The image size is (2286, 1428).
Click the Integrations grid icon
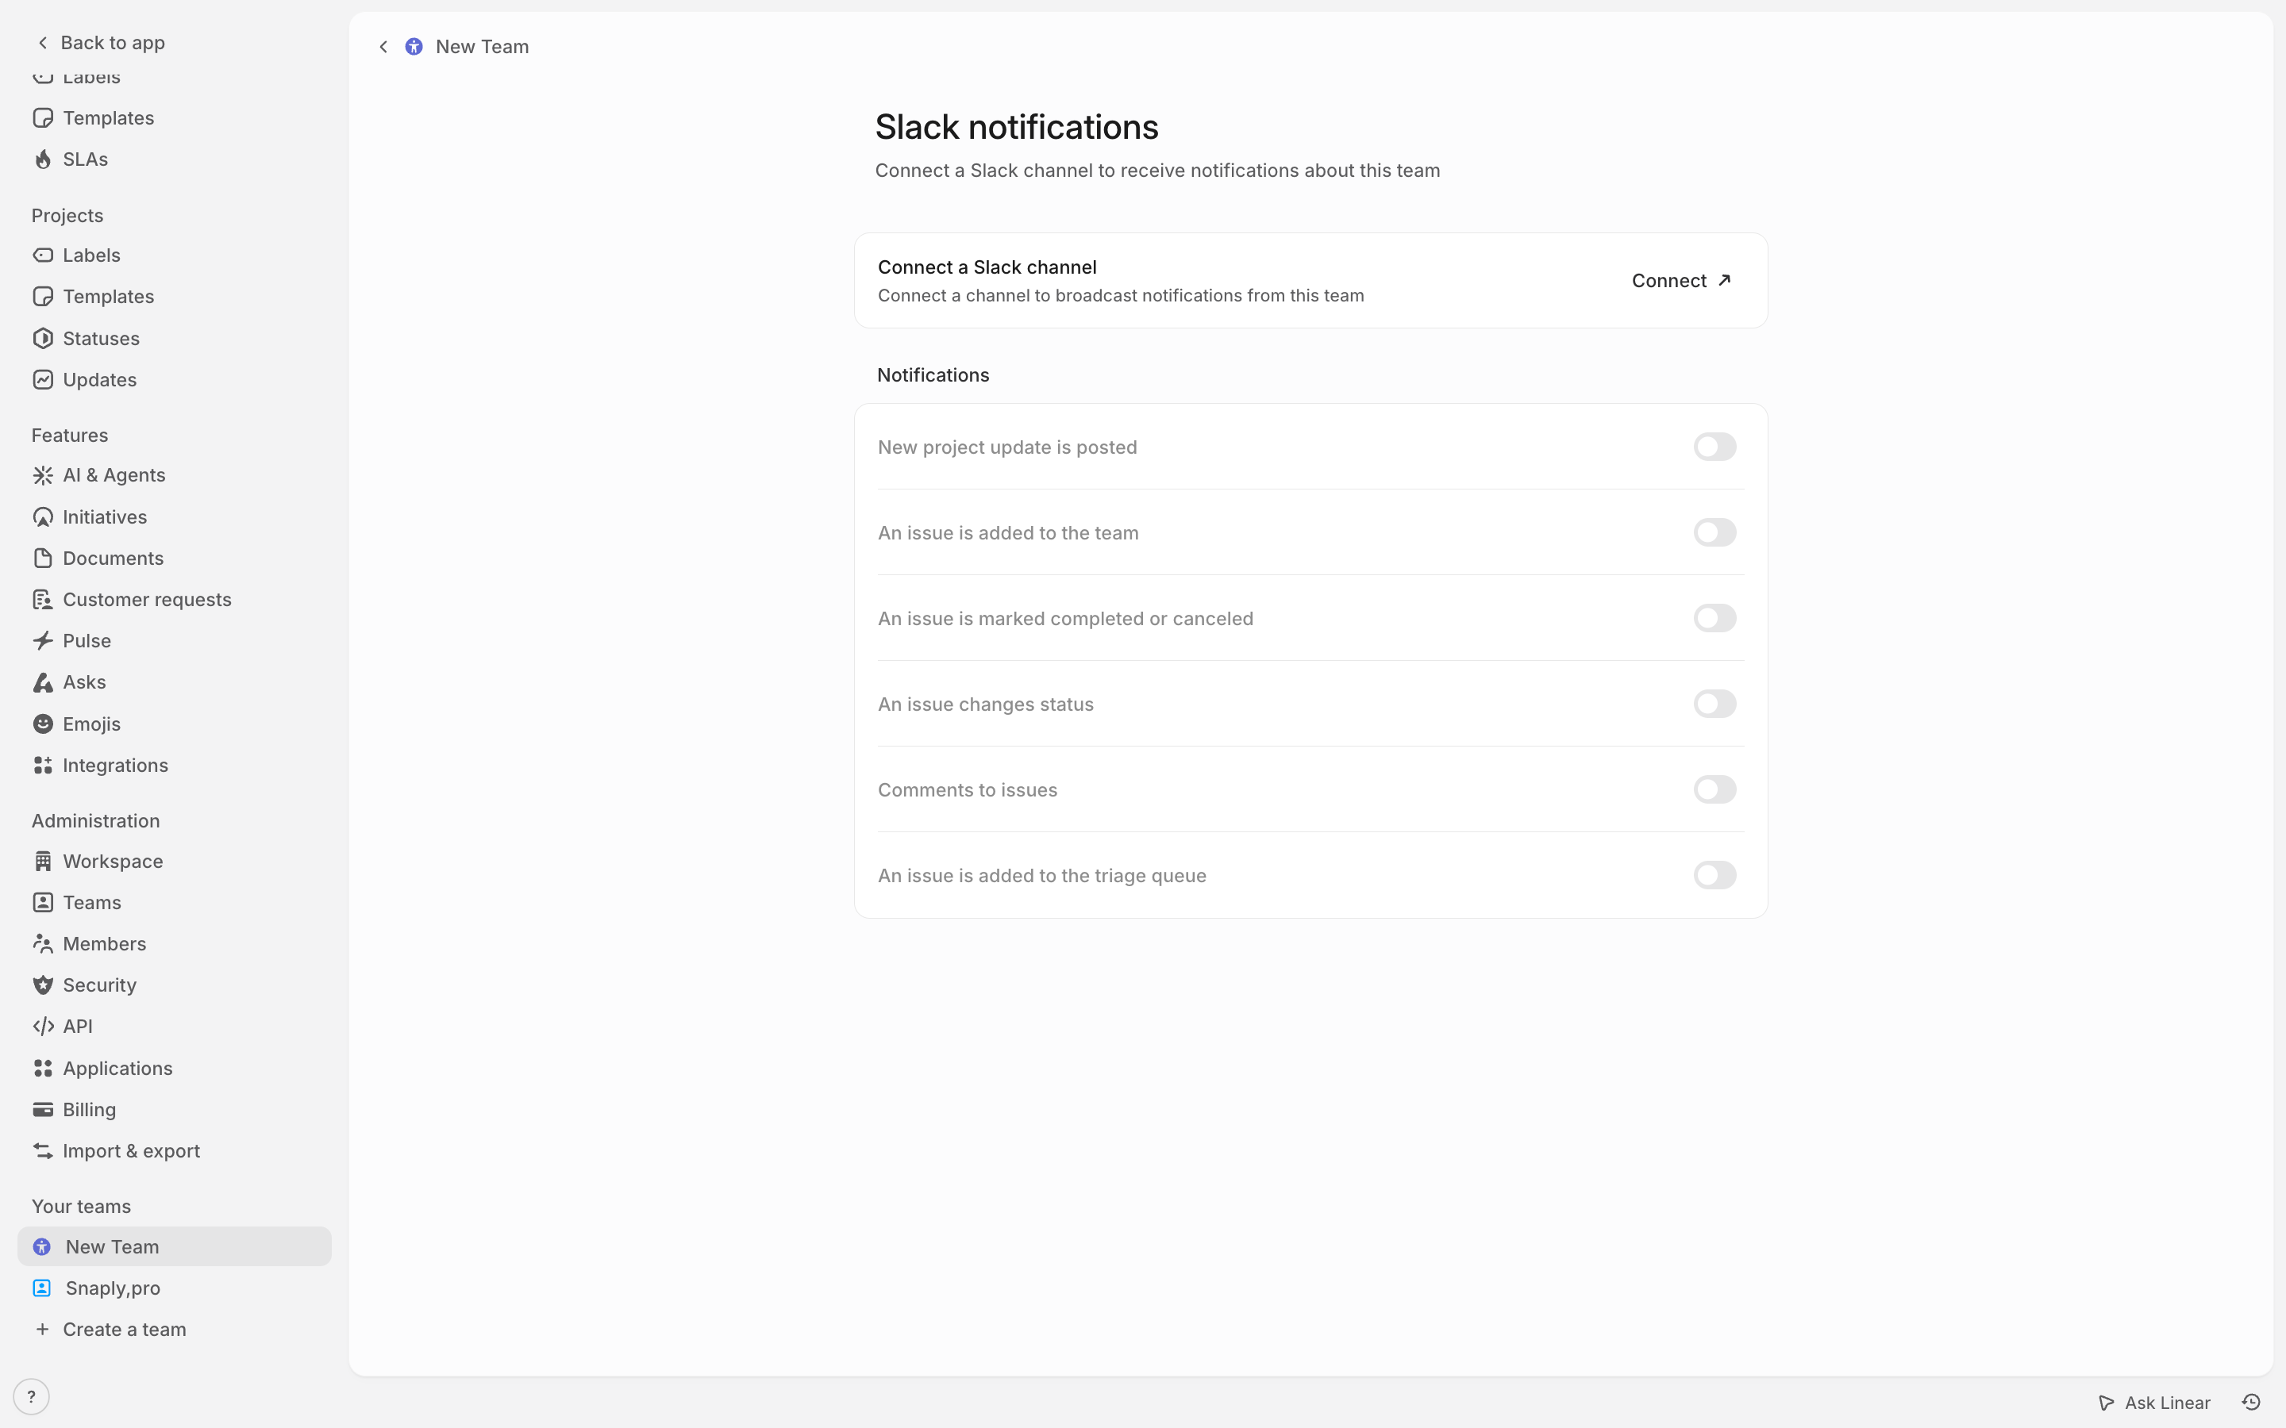click(x=43, y=765)
